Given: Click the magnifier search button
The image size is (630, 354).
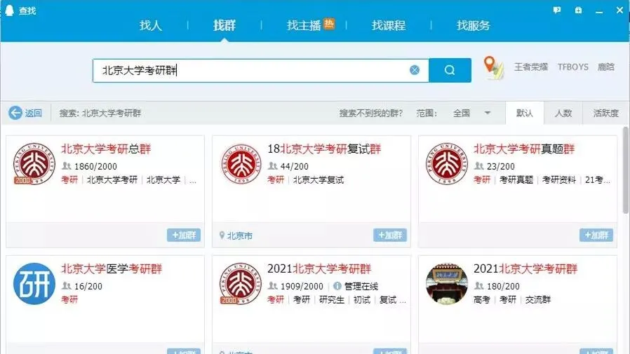Looking at the screenshot, I should click(450, 70).
